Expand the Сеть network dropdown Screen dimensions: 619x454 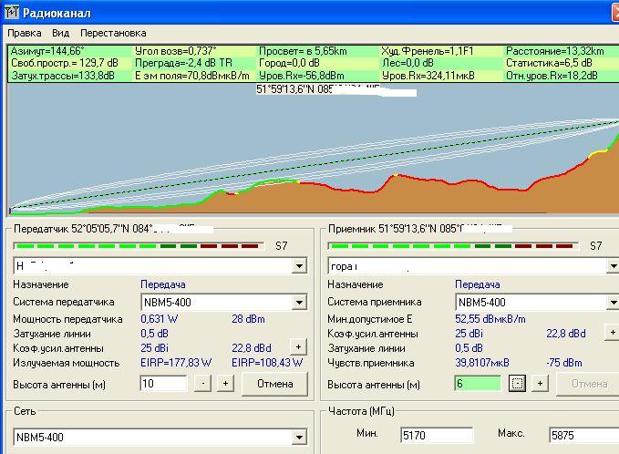[299, 438]
